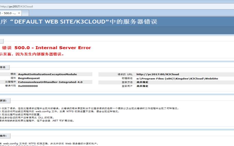
Task: Click 尚未确定 in the 登录用户 row
Action: click(x=142, y=86)
